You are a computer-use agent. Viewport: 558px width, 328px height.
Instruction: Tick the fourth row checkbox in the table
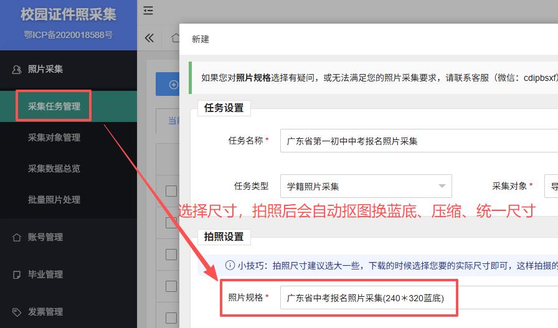point(171,286)
